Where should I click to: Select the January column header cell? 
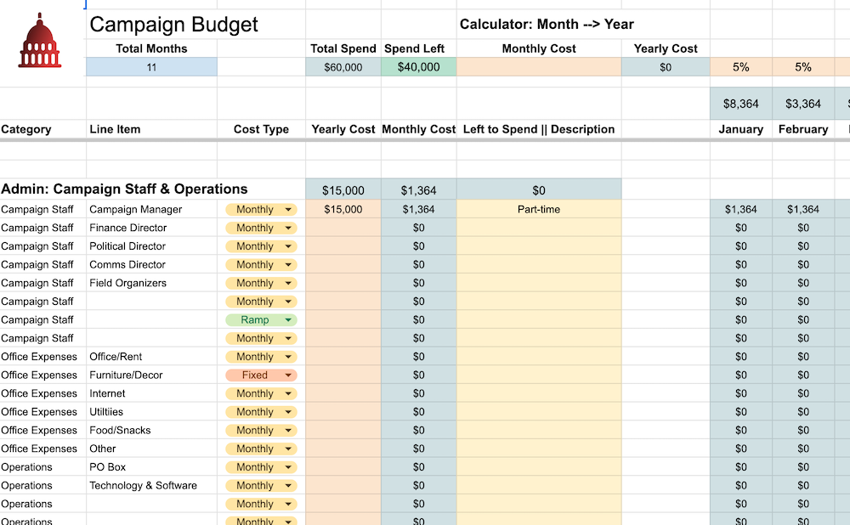click(740, 129)
